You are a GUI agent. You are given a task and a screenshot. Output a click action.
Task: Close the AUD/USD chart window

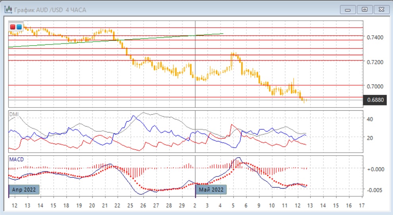point(381,9)
